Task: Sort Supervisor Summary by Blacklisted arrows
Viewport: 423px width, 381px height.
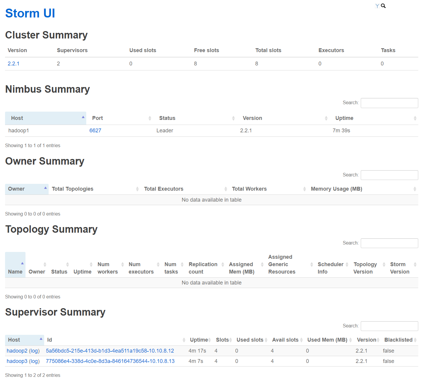Action: point(415,340)
